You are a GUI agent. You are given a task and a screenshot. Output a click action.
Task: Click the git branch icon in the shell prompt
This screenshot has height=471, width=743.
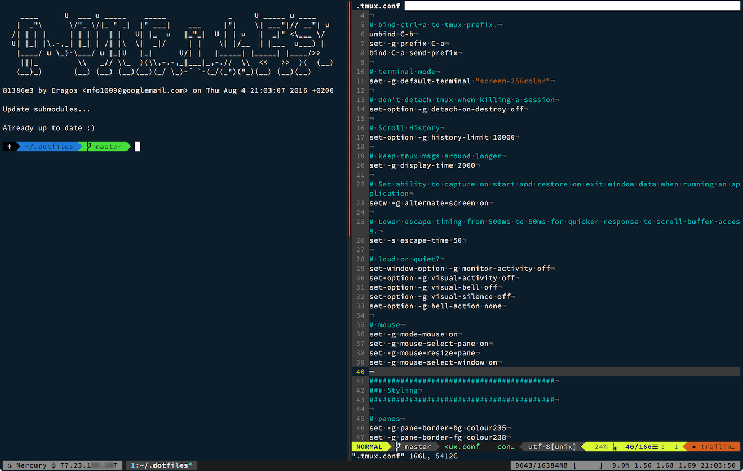point(89,147)
